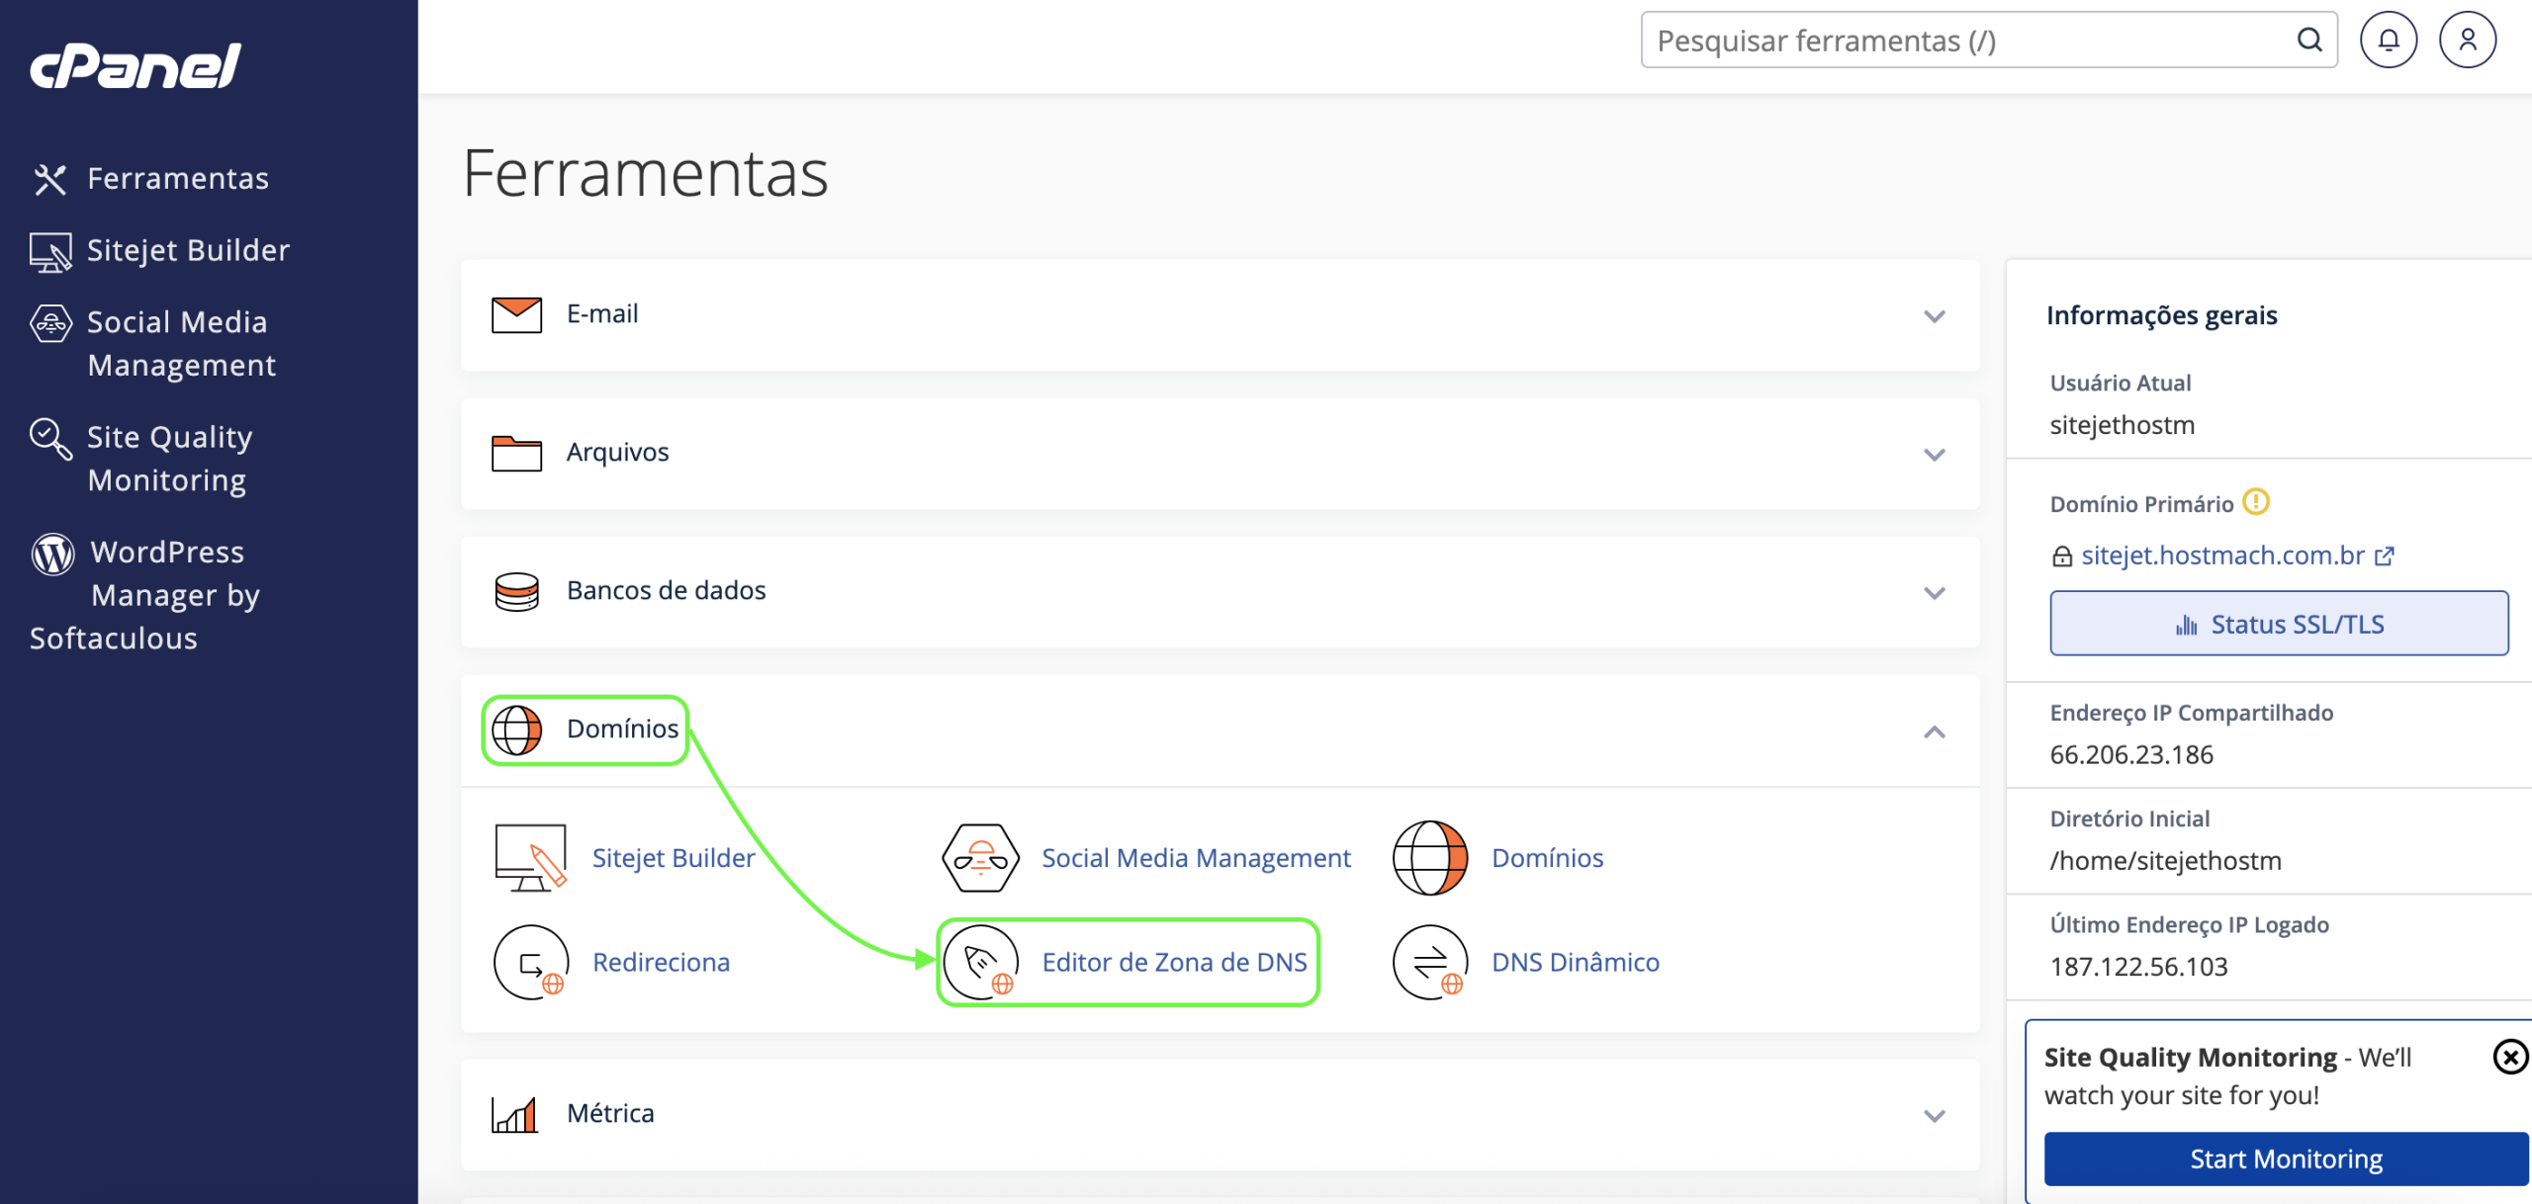Click the Bancos de dados section title
This screenshot has width=2532, height=1204.
[x=667, y=590]
